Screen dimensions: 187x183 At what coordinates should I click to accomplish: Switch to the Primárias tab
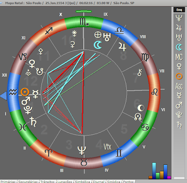[x=8, y=182]
